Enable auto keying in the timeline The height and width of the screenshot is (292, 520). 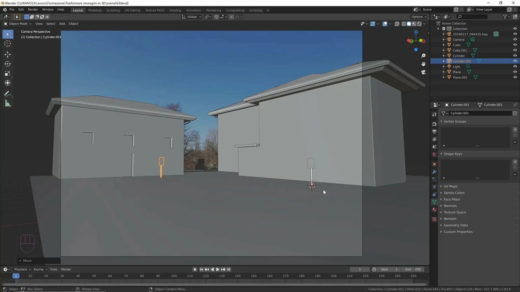194,269
